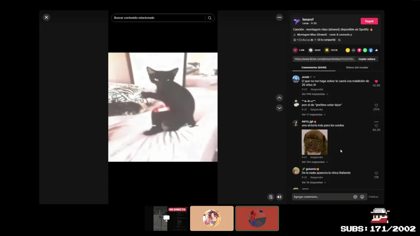Unlike JHAIR's comment via red heart
420x236 pixels.
coord(376,81)
